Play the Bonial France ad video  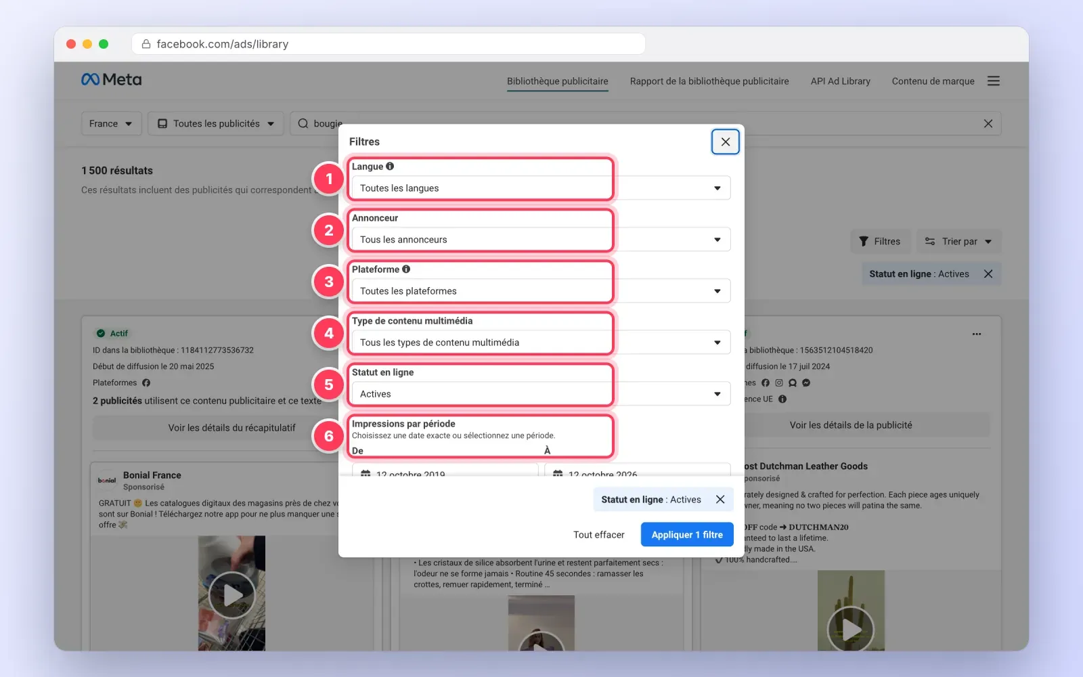[x=231, y=595]
